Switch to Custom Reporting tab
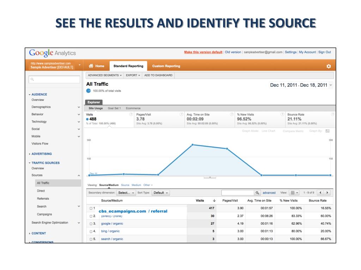The height and width of the screenshot is (270, 361). click(166, 66)
